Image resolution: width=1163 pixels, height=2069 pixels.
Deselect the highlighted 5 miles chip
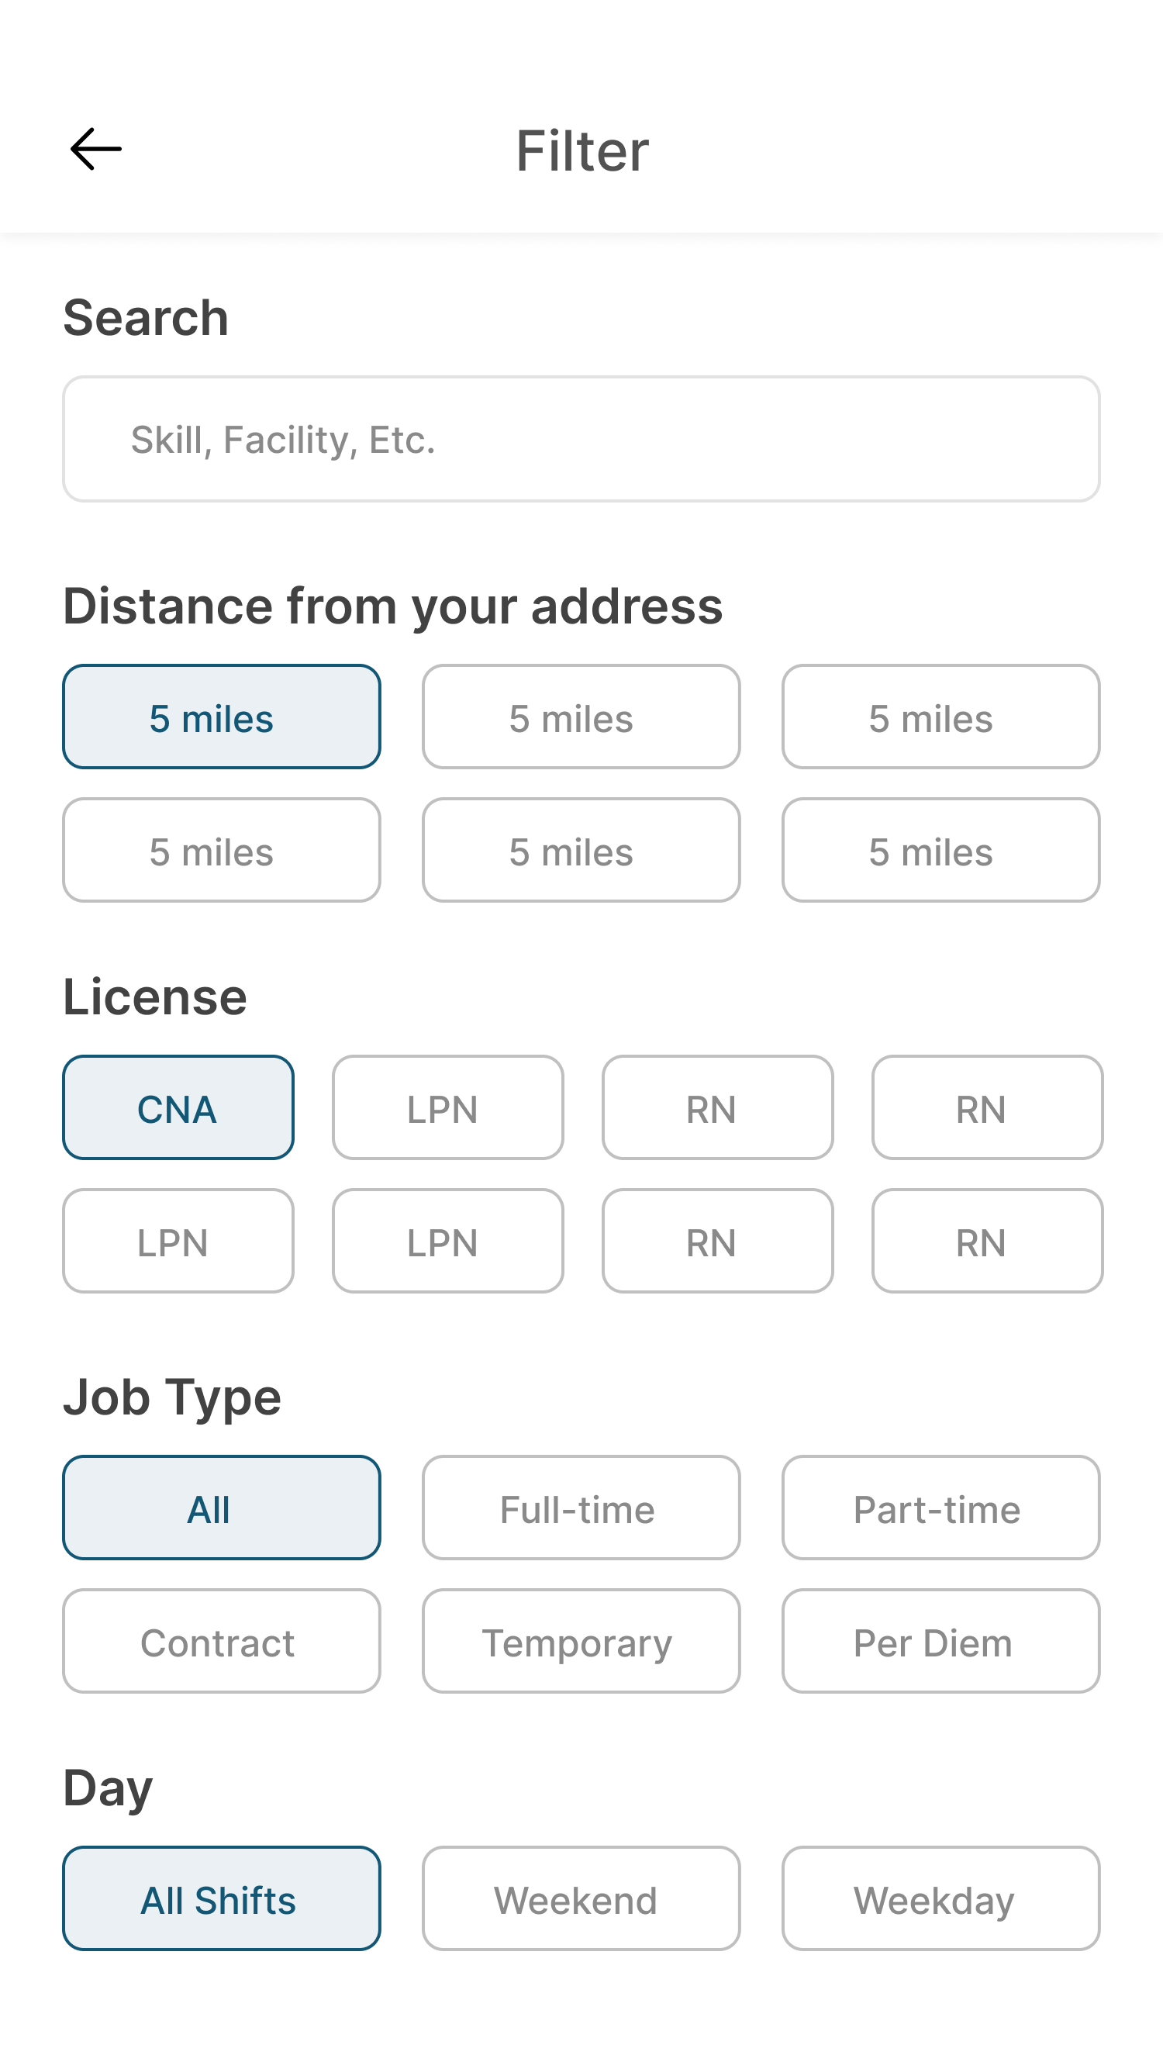(222, 717)
